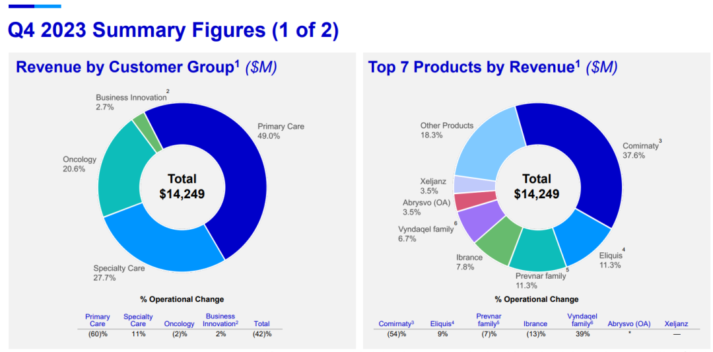This screenshot has width=713, height=352.
Task: Click the 39% value under Vyndaqel family
Action: tap(582, 334)
